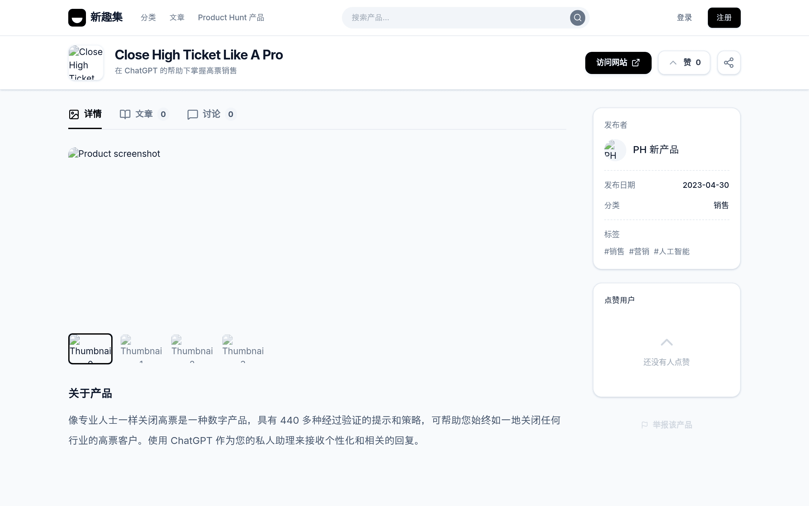Click the external-link icon on 访问网站
Viewport: 809px width, 506px height.
coord(636,63)
